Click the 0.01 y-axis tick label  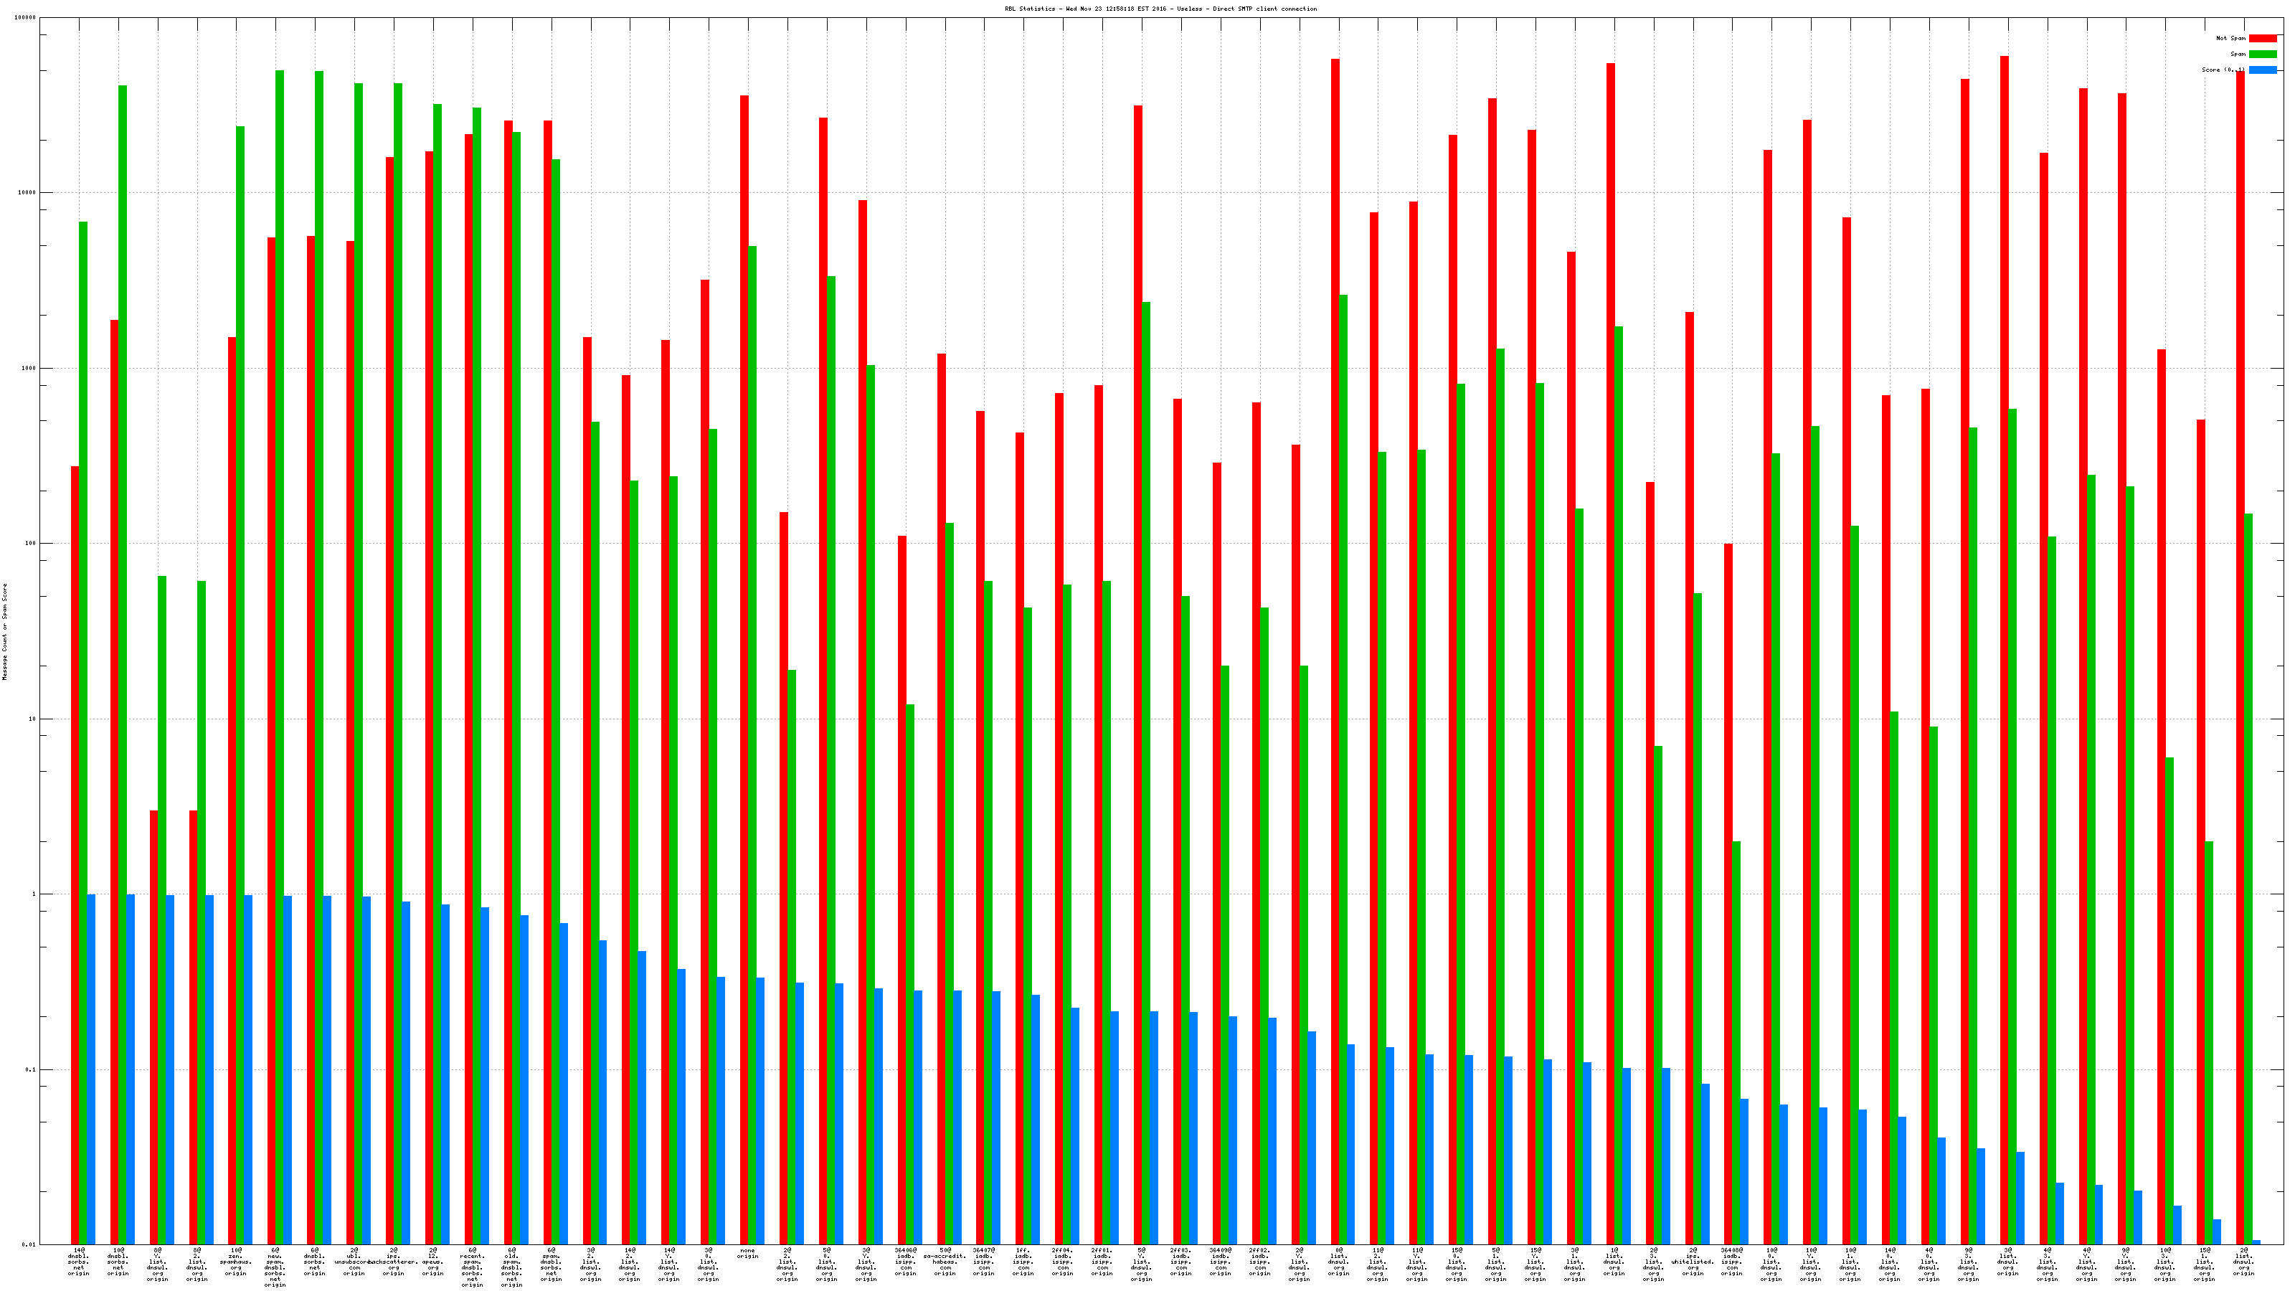pos(28,1244)
